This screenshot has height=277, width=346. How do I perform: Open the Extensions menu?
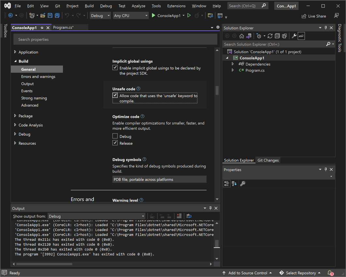pos(176,6)
